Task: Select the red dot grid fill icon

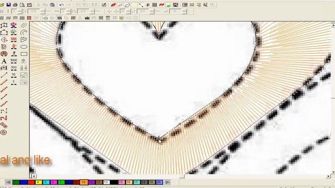Action: pyautogui.click(x=29, y=18)
